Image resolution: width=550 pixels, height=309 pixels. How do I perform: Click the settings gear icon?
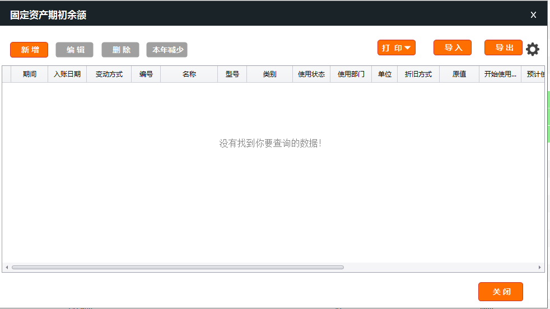point(533,49)
